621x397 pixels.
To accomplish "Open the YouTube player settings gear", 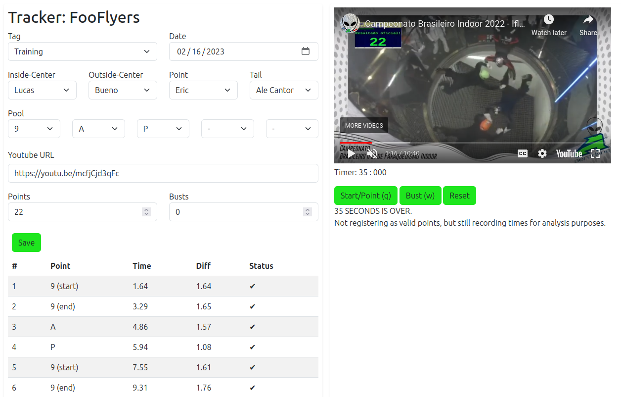I will coord(542,153).
